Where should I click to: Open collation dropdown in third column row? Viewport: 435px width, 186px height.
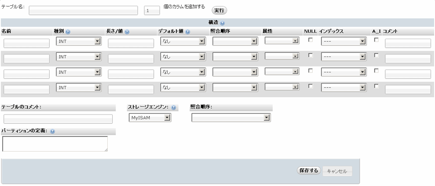click(235, 72)
